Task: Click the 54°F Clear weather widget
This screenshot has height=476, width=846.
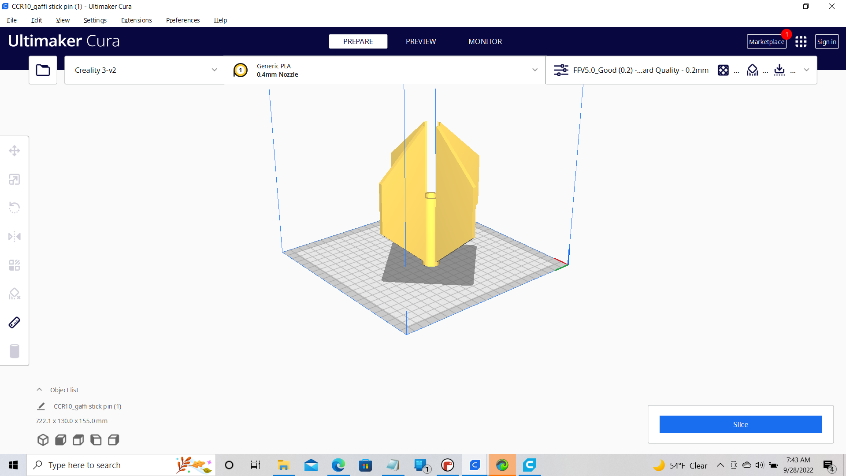Action: [x=680, y=465]
